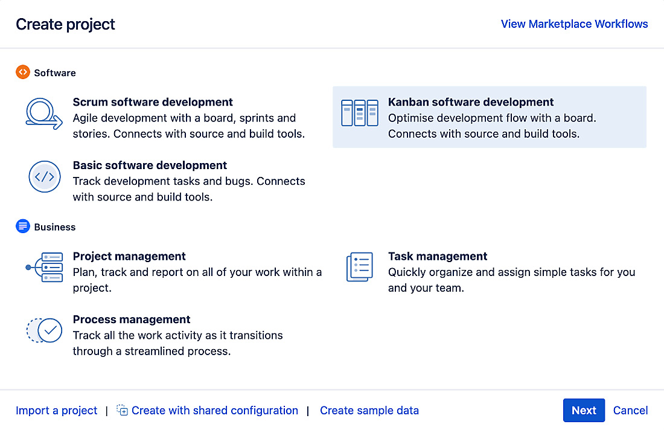Image resolution: width=664 pixels, height=430 pixels.
Task: Cancel the project creation
Action: pyautogui.click(x=630, y=410)
